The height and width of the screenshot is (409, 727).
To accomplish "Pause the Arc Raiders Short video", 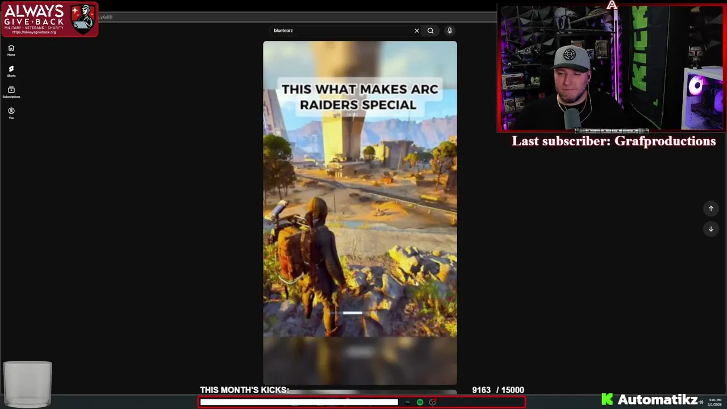I will click(360, 213).
